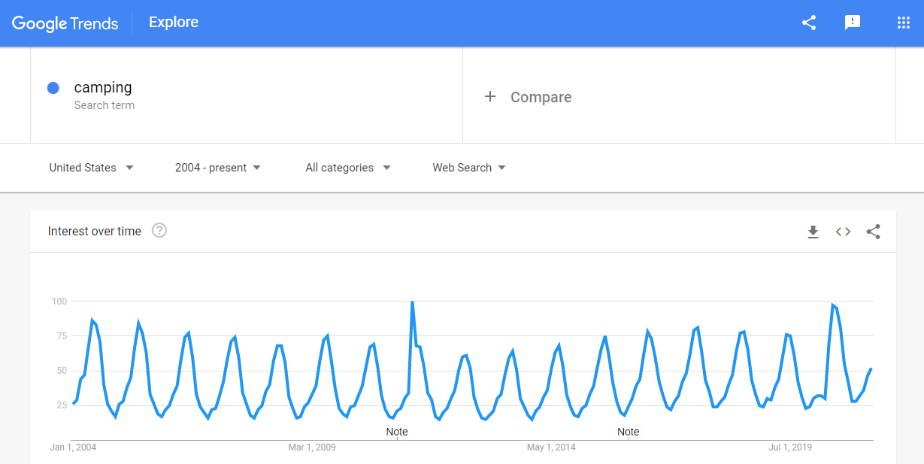Click the blue camping color dot
Viewport: 924px width, 464px height.
click(53, 88)
